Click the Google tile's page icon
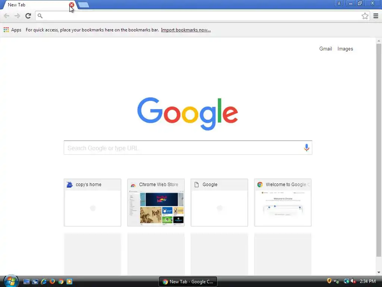Image resolution: width=382 pixels, height=287 pixels. 197,185
